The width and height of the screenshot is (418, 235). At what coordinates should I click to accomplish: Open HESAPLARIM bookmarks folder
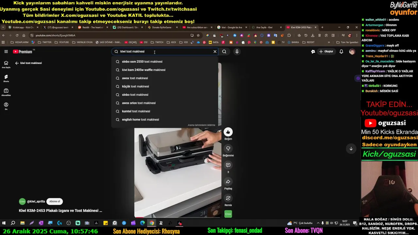click(20, 42)
